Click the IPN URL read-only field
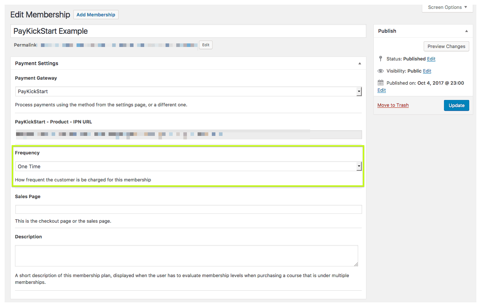481x307 pixels. click(188, 134)
